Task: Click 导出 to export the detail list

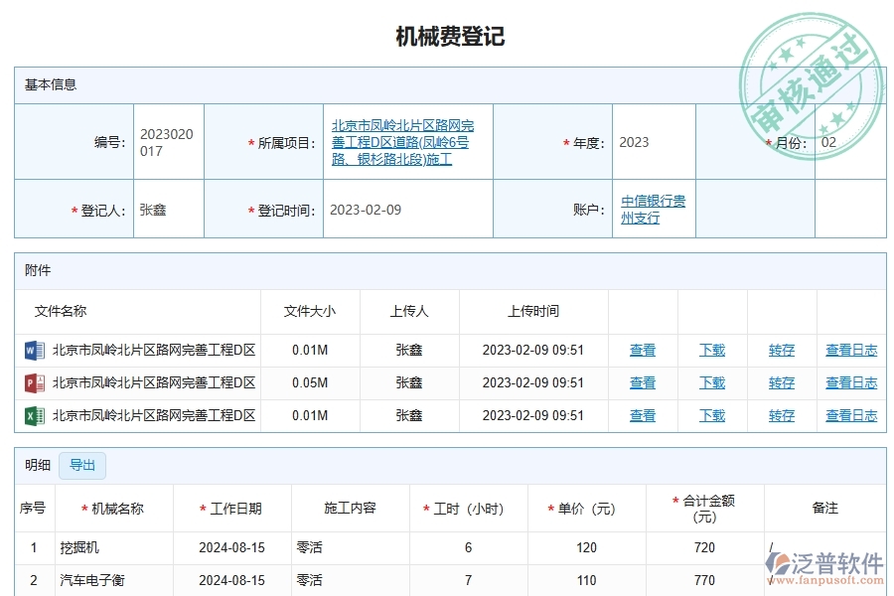Action: point(82,465)
